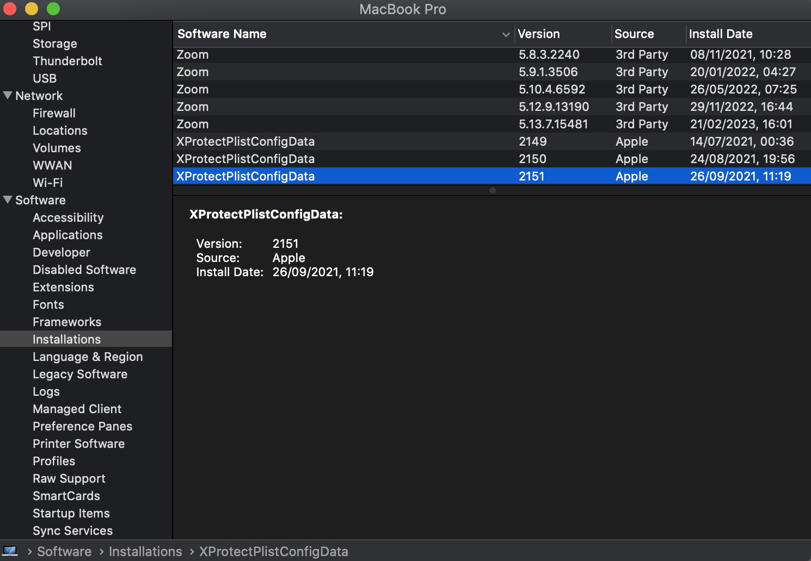Screen dimensions: 811x561
Task: Open Applications under Software
Action: click(x=67, y=235)
